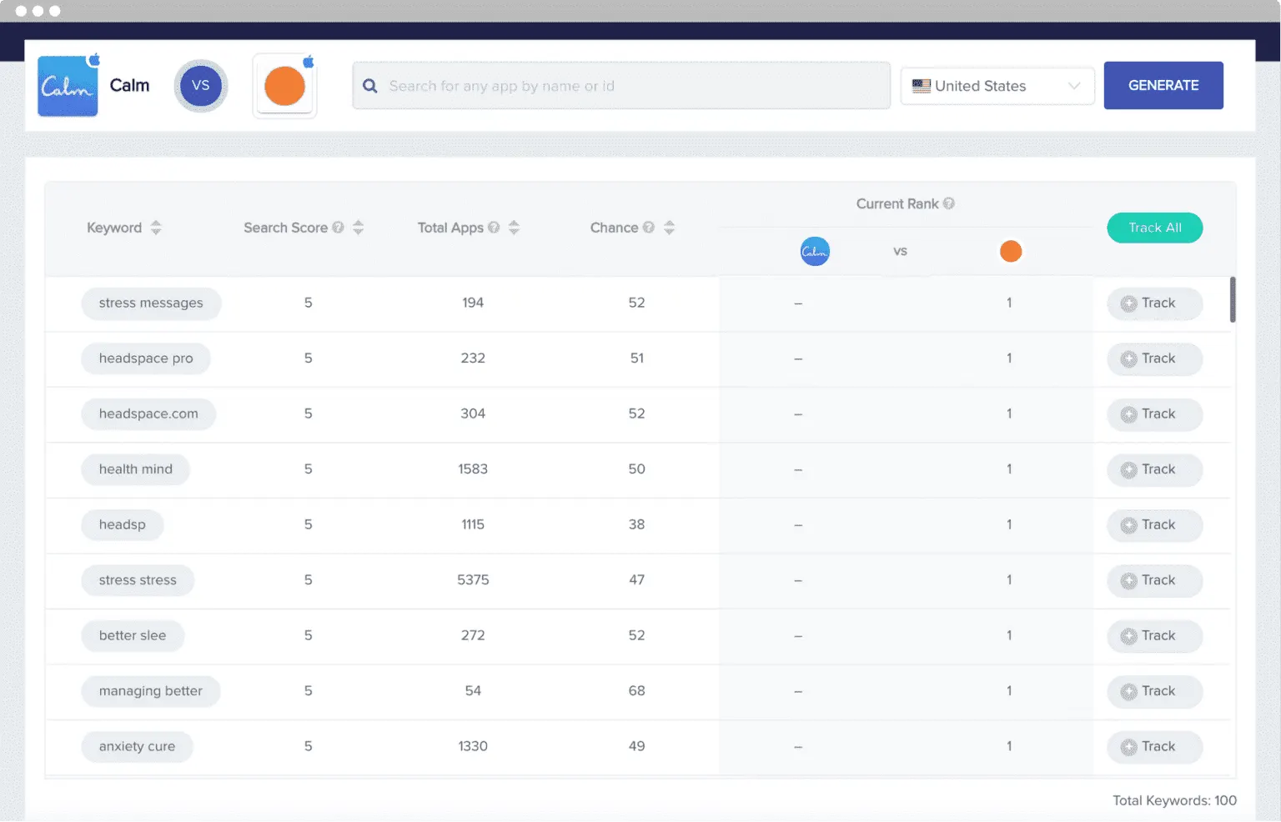Select the headspace.com keyword tag
The image size is (1281, 822).
click(148, 414)
